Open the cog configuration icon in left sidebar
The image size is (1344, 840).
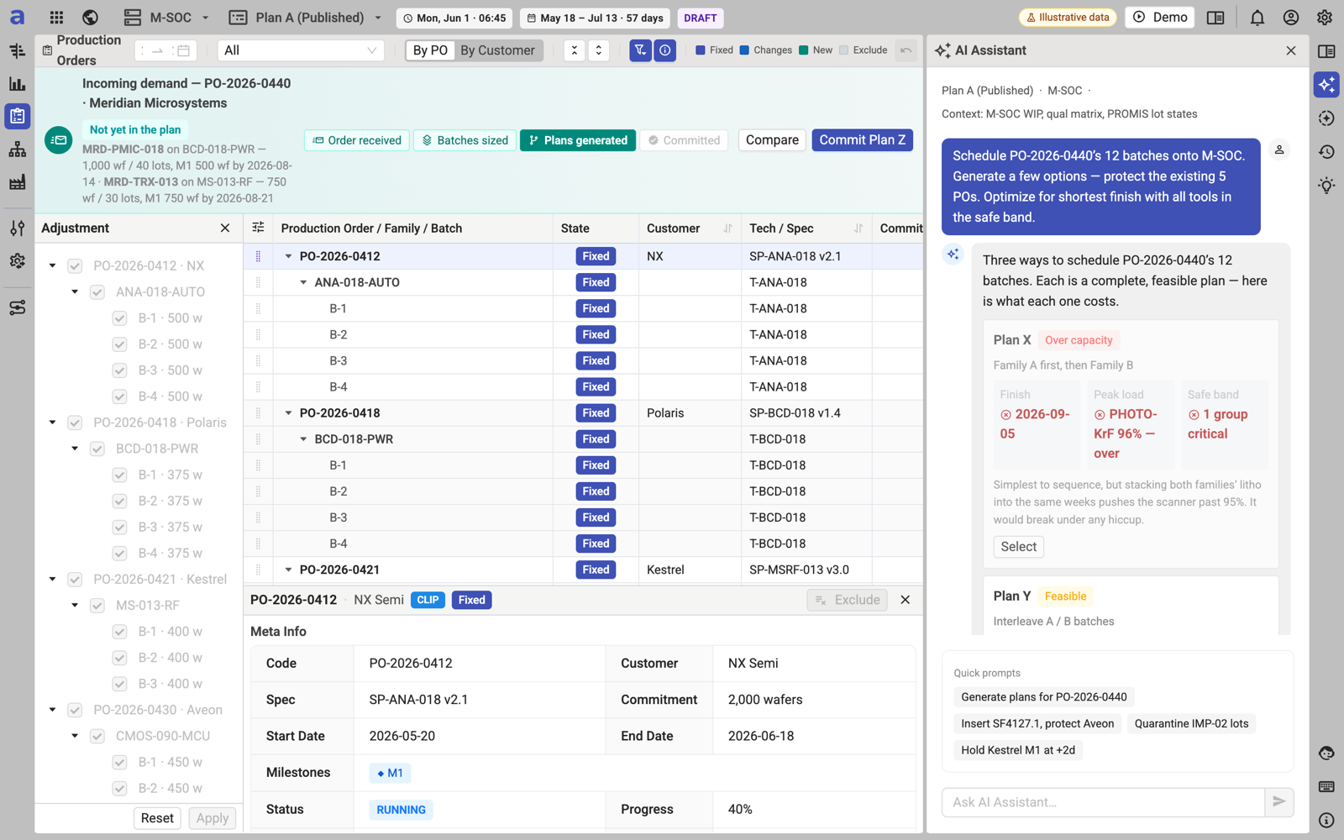pyautogui.click(x=18, y=261)
